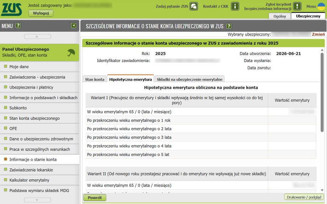Collapse the side menu with arrow button

point(74,26)
